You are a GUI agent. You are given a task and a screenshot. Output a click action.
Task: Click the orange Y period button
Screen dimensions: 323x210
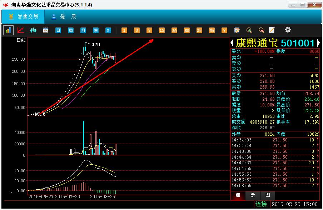point(224,30)
